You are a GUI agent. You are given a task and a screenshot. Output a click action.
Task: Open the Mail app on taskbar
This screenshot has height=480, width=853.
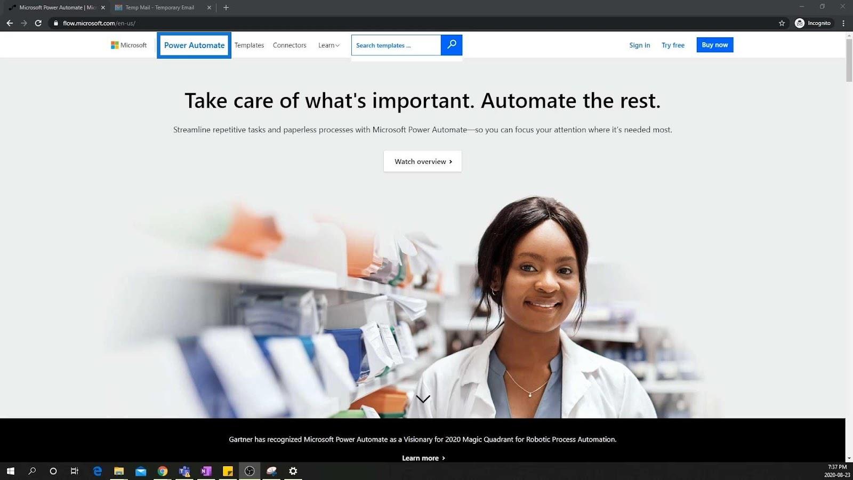[141, 471]
